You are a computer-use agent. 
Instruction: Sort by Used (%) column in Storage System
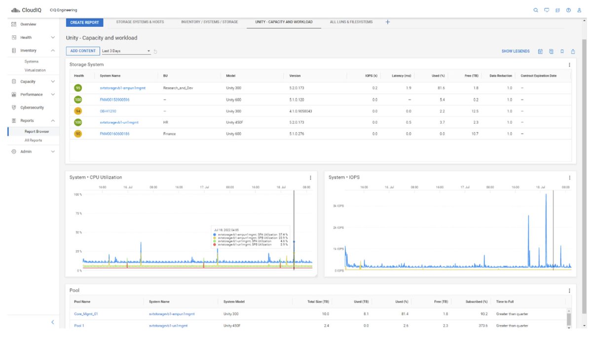(x=439, y=76)
